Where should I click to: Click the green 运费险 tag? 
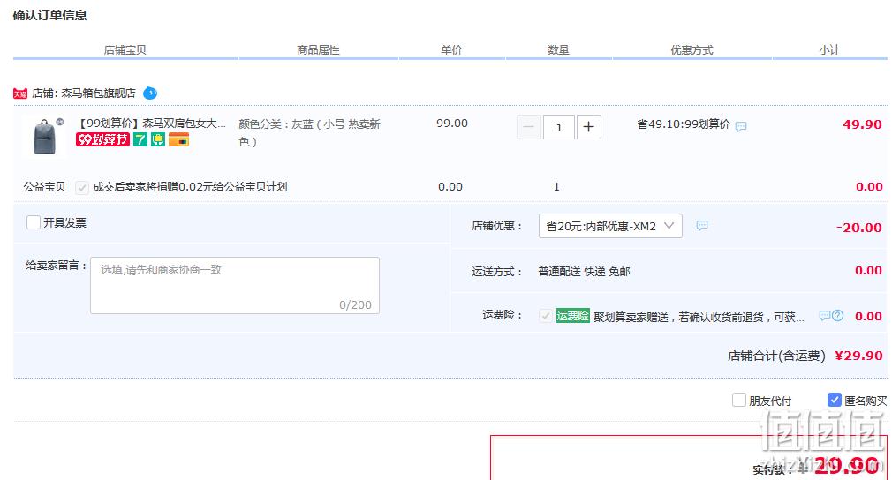[572, 315]
